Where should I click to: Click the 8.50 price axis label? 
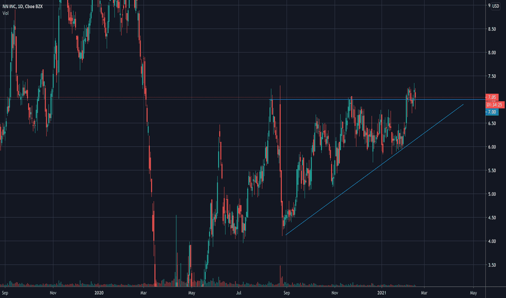point(492,29)
